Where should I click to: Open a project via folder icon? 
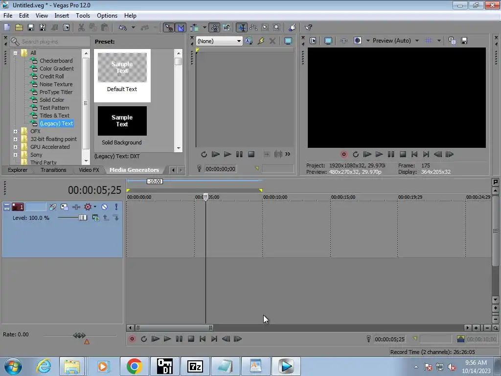(x=19, y=27)
